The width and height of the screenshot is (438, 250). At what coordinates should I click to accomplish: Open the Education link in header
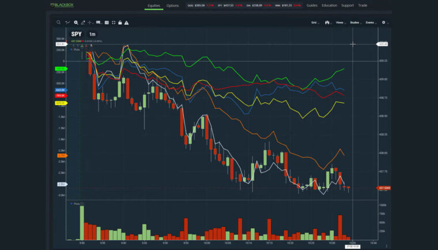[x=329, y=6]
